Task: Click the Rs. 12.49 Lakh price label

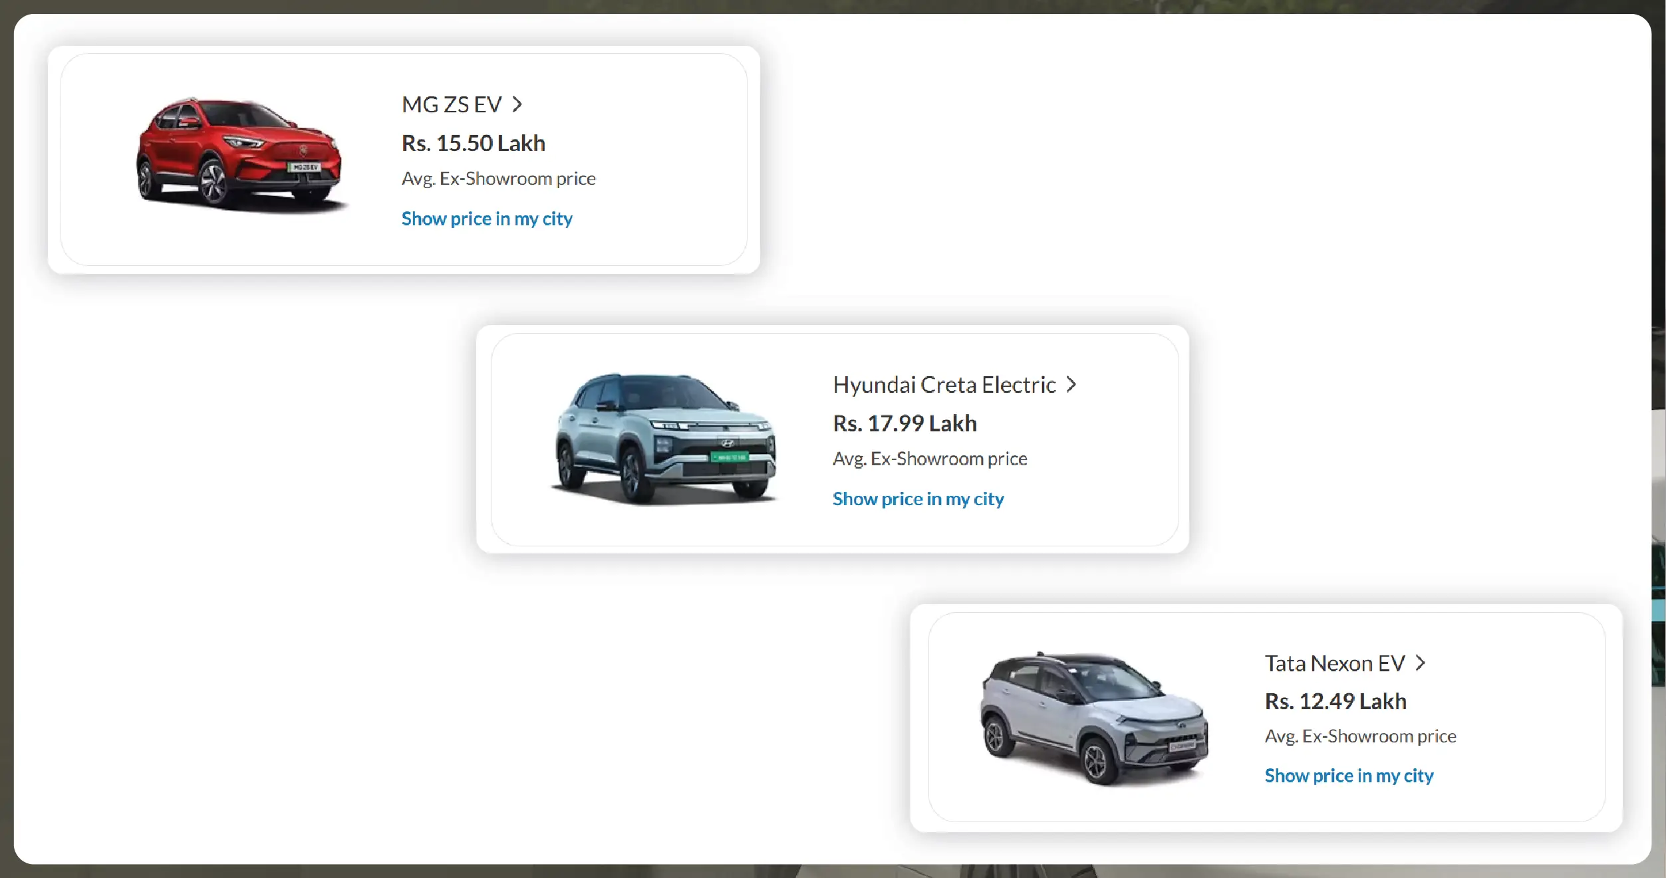Action: click(x=1335, y=701)
